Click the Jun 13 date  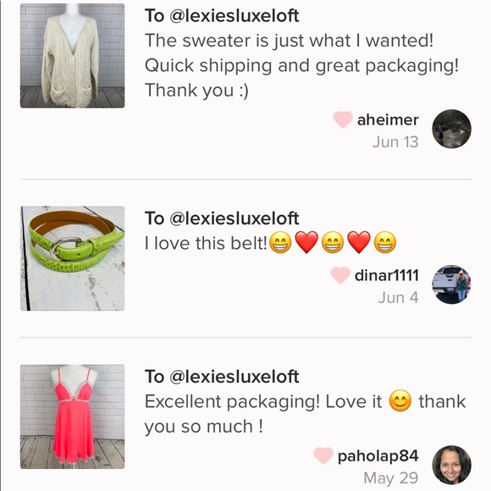coord(395,142)
